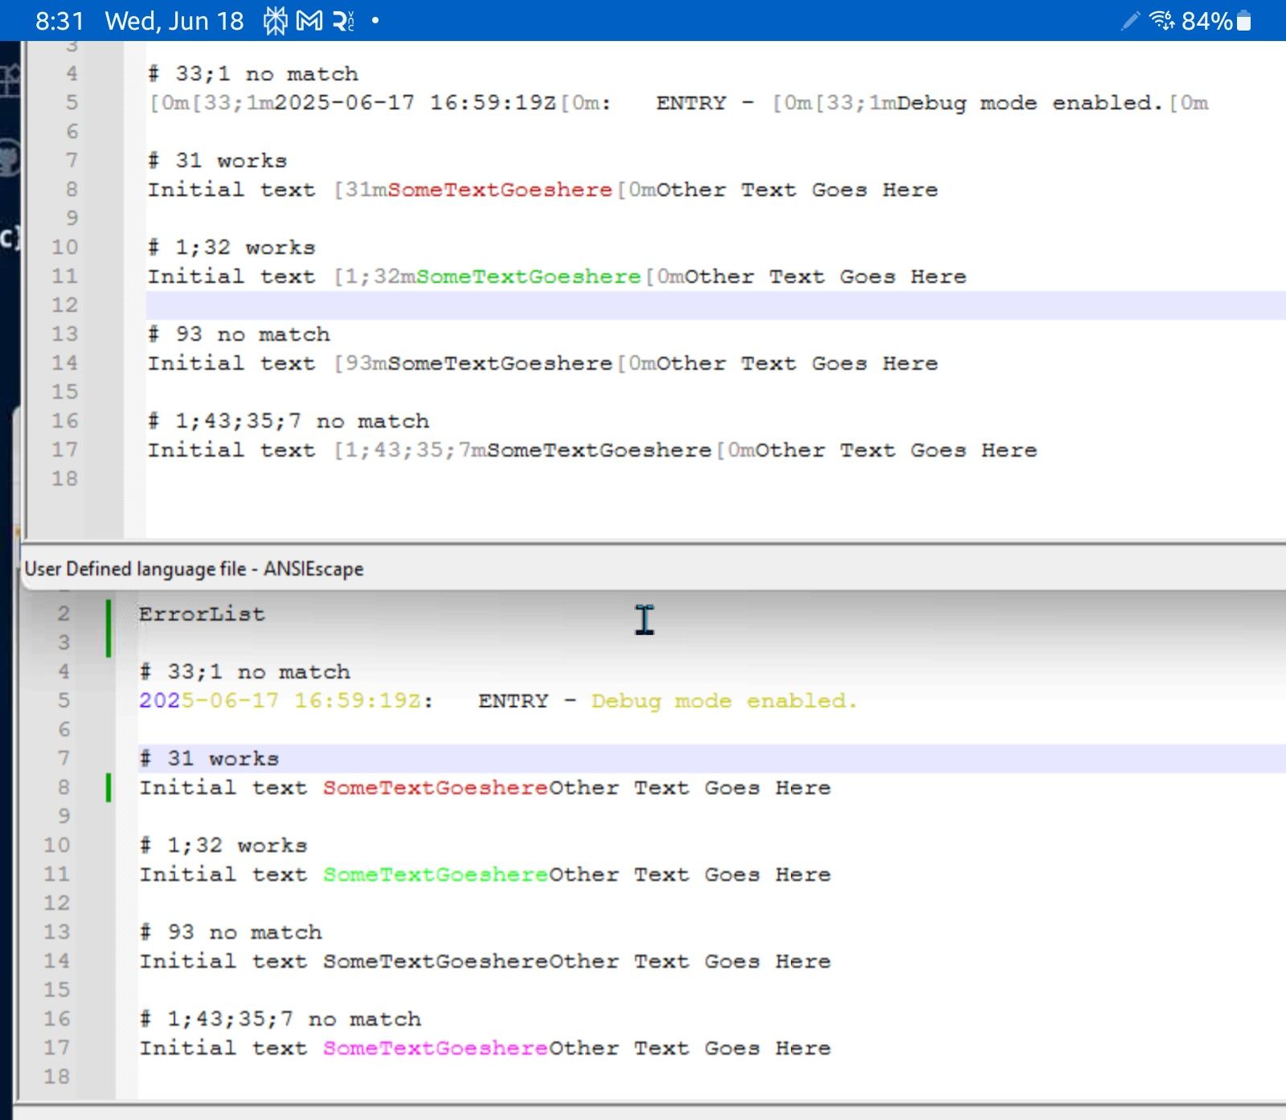1286x1120 pixels.
Task: Click '# 31 works' comment in upper pane
Action: (x=217, y=161)
